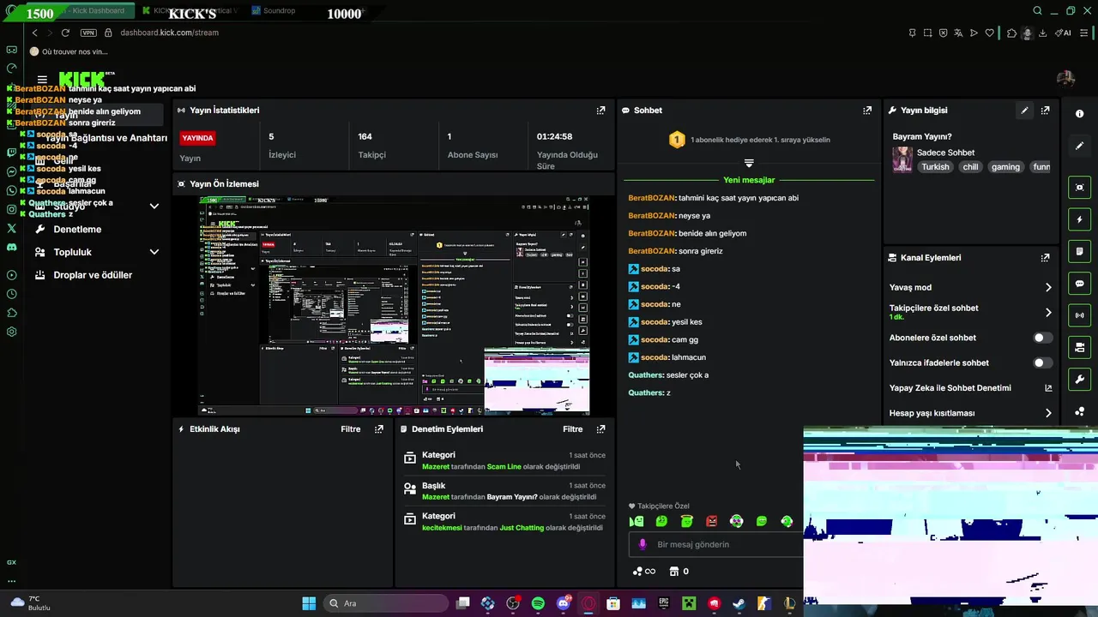The height and width of the screenshot is (617, 1098).
Task: Open Droplar ve ödüller in sidebar
Action: tap(93, 275)
